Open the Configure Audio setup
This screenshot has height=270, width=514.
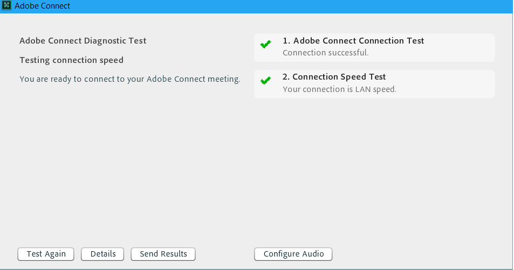(293, 254)
